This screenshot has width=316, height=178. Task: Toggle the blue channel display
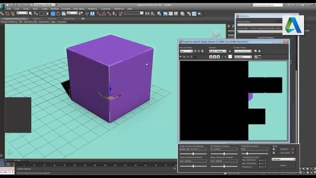218,57
